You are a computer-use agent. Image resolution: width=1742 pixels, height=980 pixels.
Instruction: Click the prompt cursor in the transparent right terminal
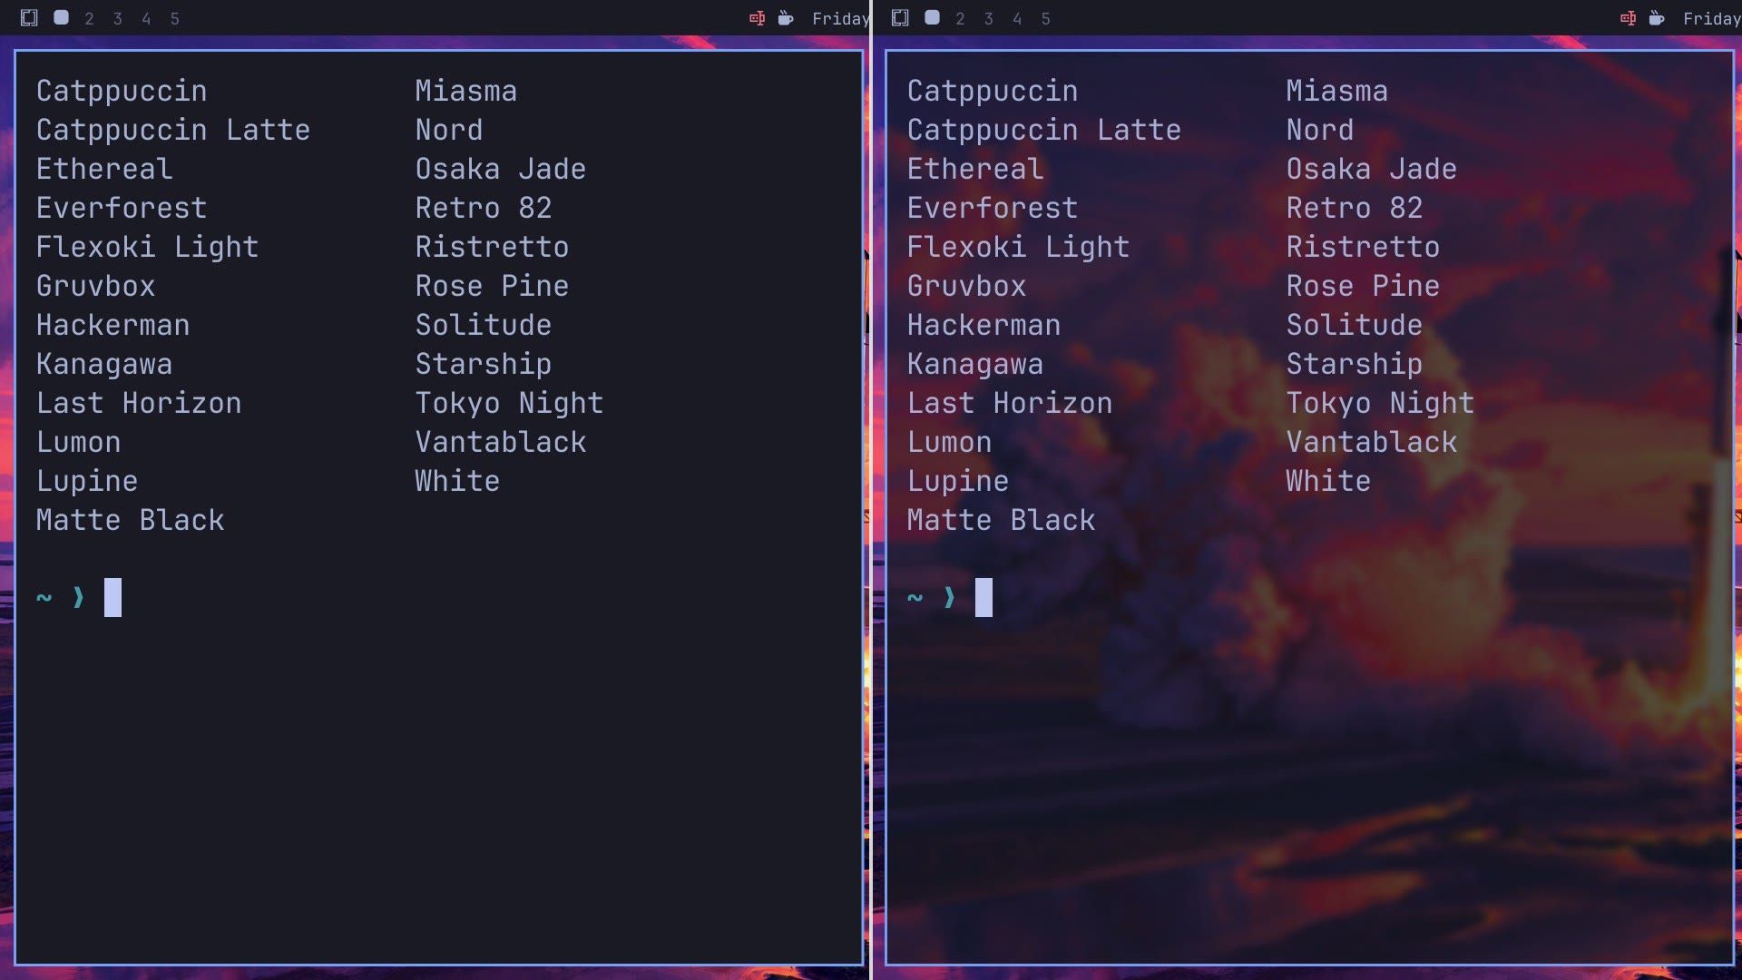pos(984,597)
